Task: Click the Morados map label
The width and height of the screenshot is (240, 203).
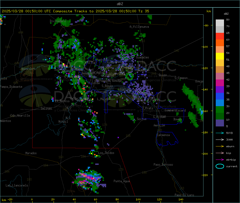Action: (31, 153)
